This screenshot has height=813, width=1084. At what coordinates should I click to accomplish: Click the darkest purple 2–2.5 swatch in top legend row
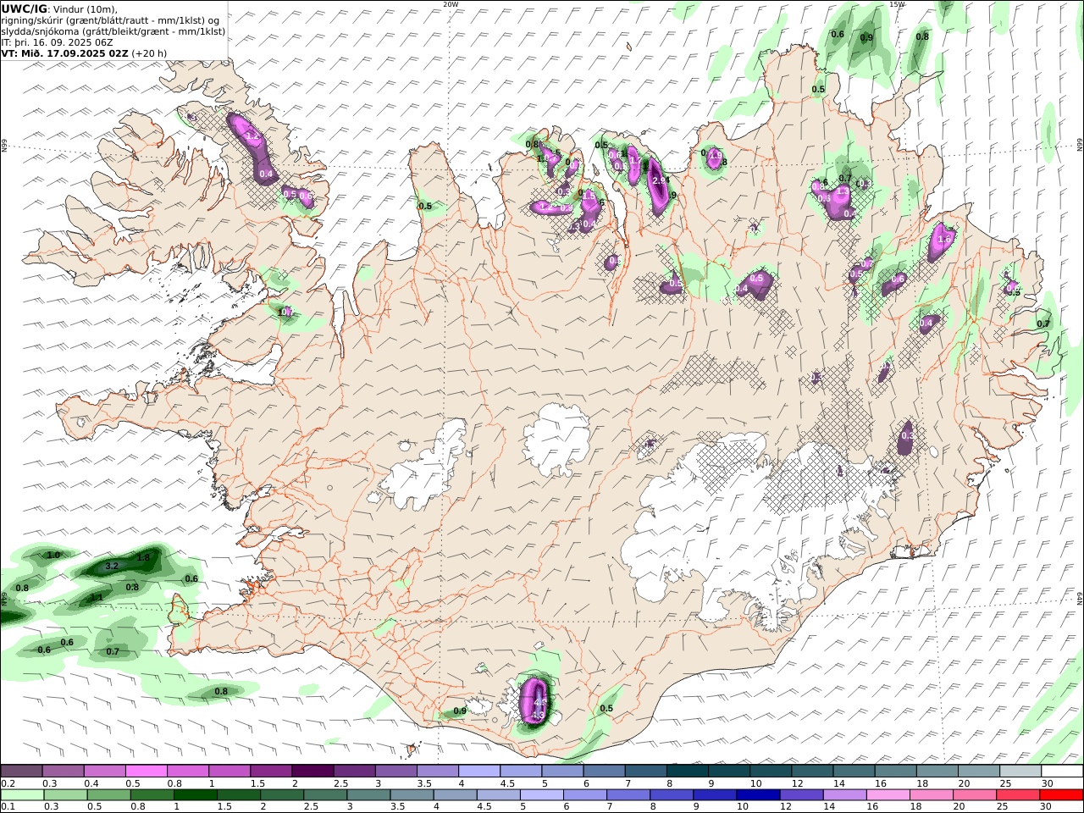click(312, 771)
